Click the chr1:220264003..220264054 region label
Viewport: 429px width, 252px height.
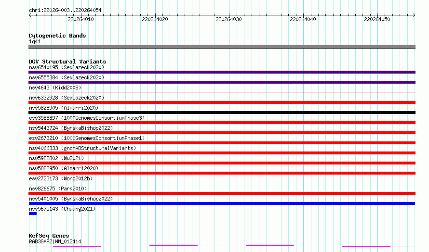point(65,10)
